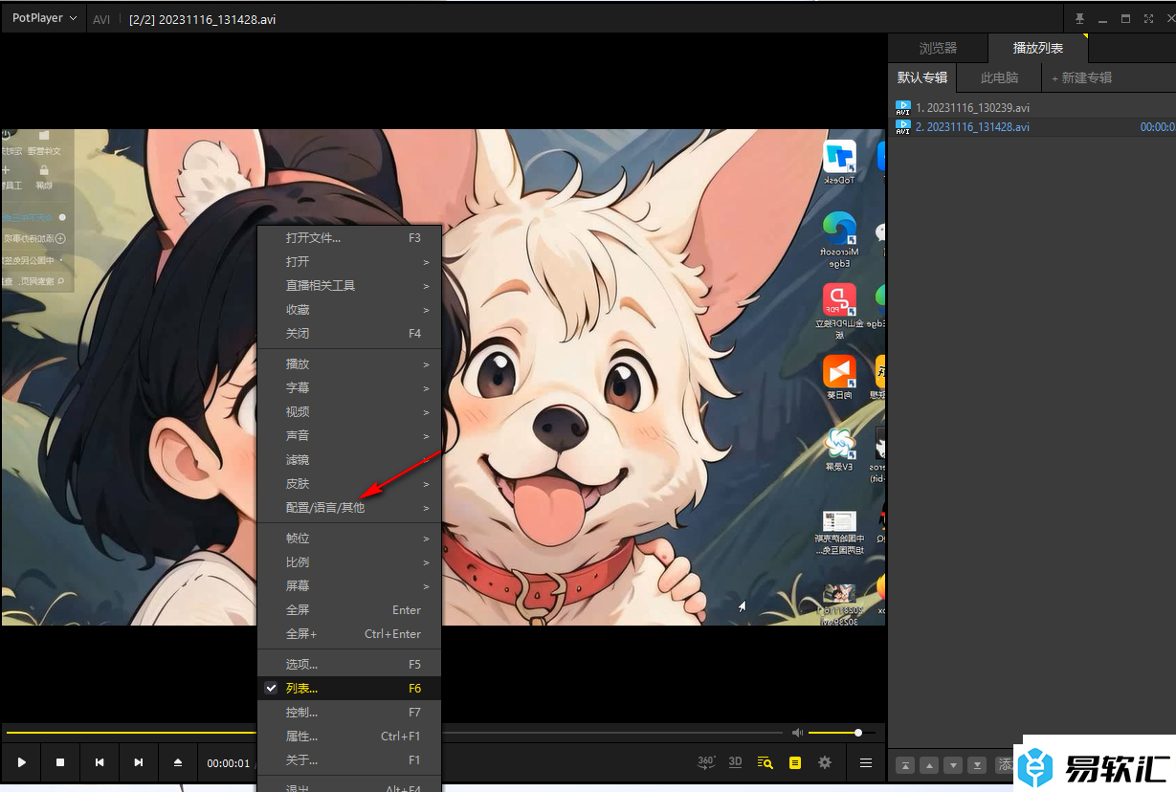Move playlist item to top button
This screenshot has height=792, width=1176.
click(x=904, y=765)
